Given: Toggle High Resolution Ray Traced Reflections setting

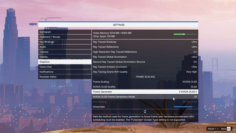Looking at the screenshot, I should tap(145, 52).
